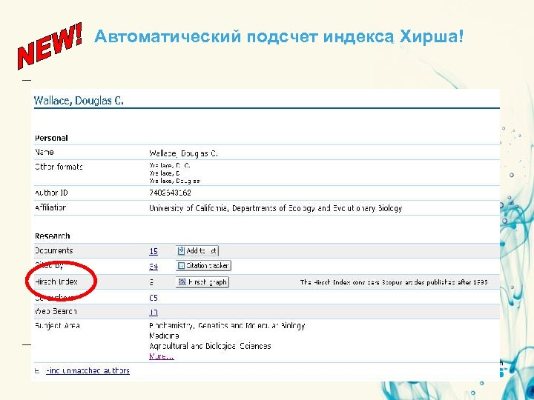Click the slide title about Hirsch index
534x400 pixels.
(x=279, y=36)
